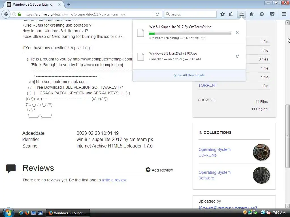
Task: Retry the cancelled Windows 8.1 Lite 2023 download
Action: click(x=237, y=56)
